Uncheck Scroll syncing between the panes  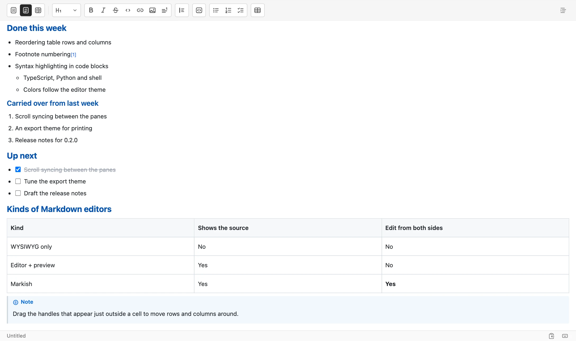pyautogui.click(x=18, y=169)
